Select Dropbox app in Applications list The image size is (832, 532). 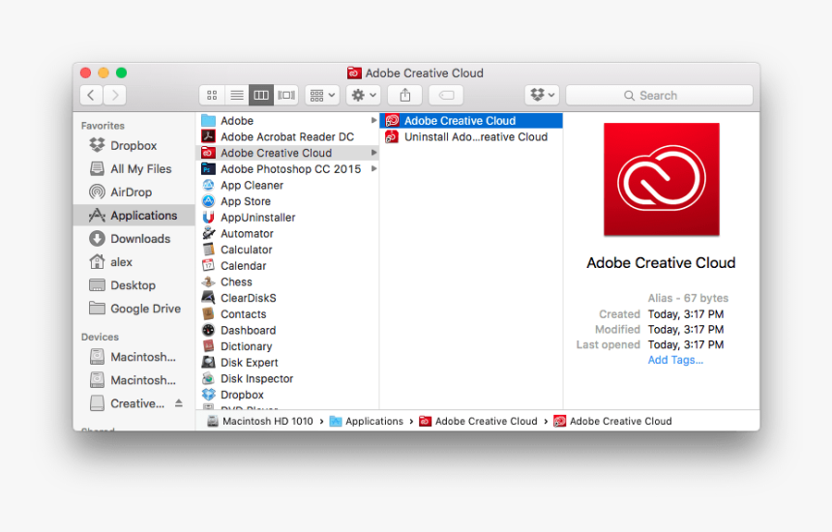[x=286, y=395]
